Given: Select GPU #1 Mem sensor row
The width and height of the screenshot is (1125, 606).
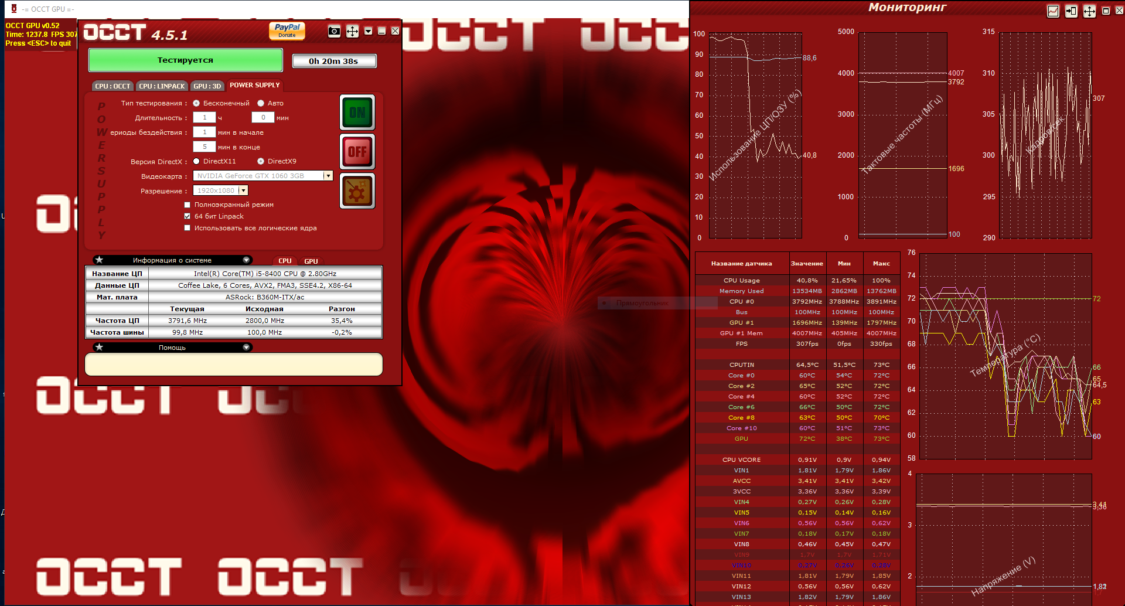Looking at the screenshot, I should pyautogui.click(x=797, y=333).
